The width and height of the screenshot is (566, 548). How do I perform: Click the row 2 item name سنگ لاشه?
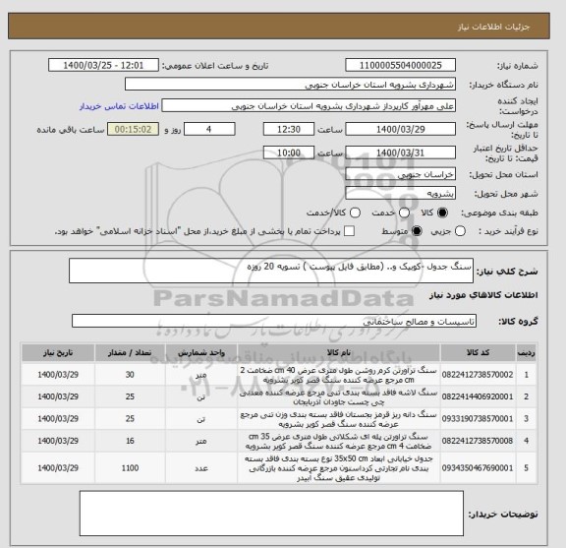(x=339, y=396)
